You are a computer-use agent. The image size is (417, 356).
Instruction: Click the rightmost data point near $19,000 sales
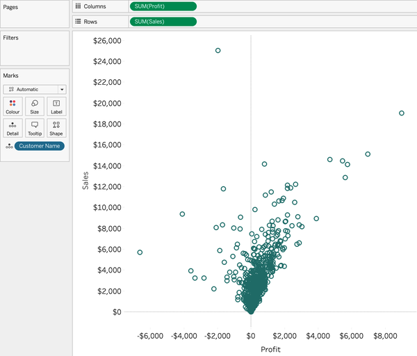[x=402, y=113]
